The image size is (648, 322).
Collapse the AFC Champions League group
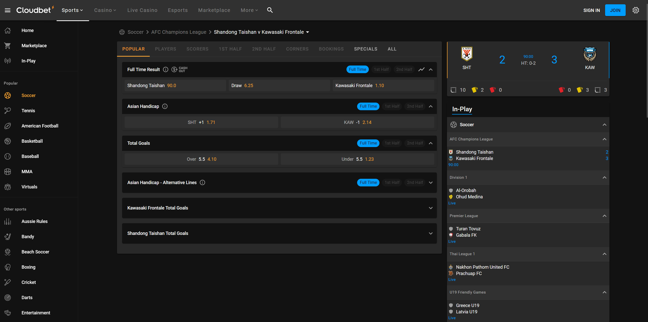point(604,139)
